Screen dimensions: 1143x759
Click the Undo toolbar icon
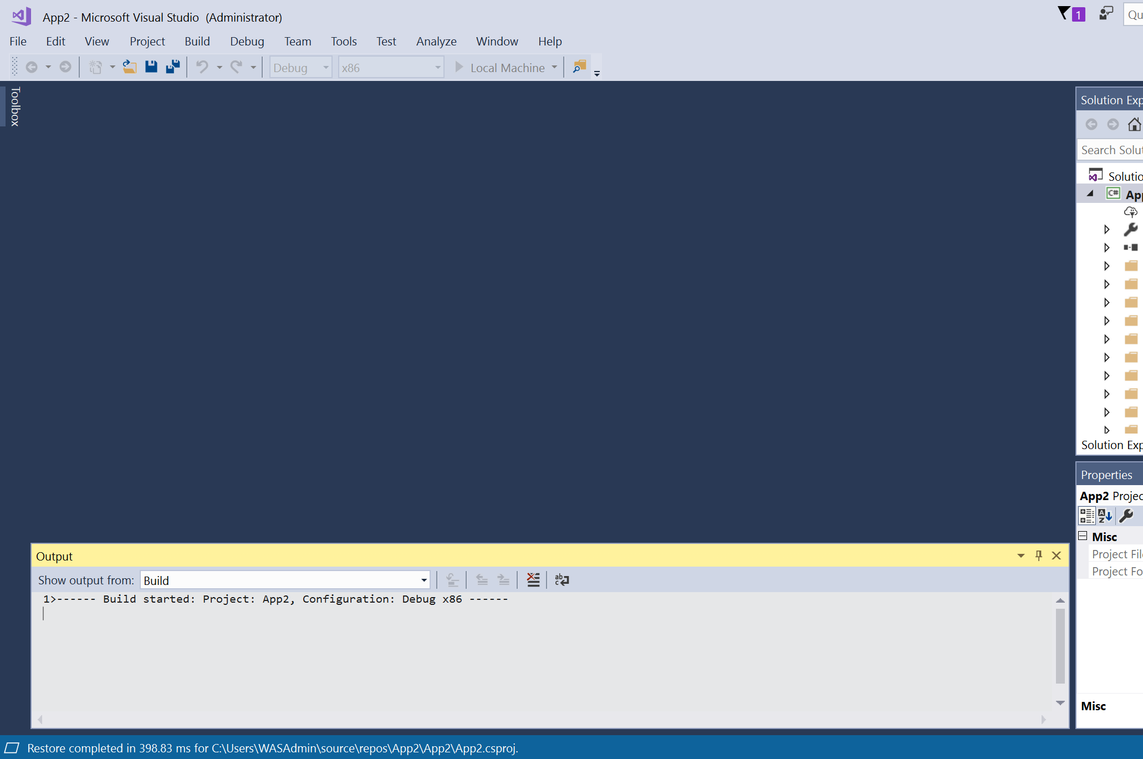(202, 67)
